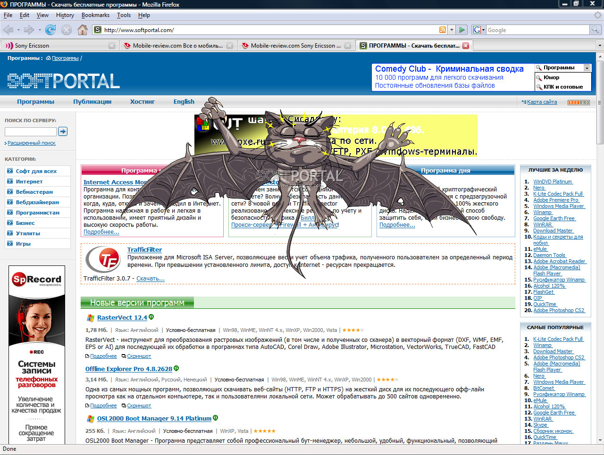This screenshot has width=604, height=455.
Task: Switch to the Sony Ericsson tab
Action: pos(60,46)
